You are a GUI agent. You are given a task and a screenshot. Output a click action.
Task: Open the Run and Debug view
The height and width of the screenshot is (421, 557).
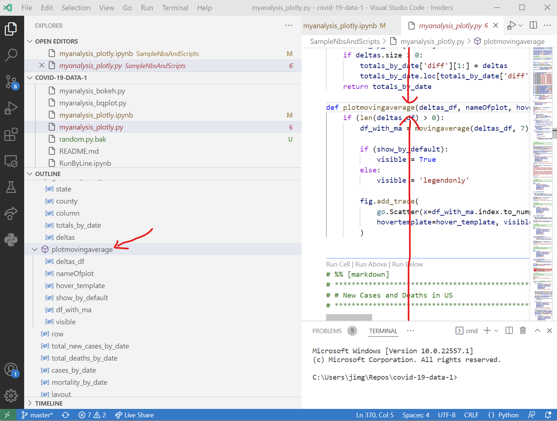11,108
